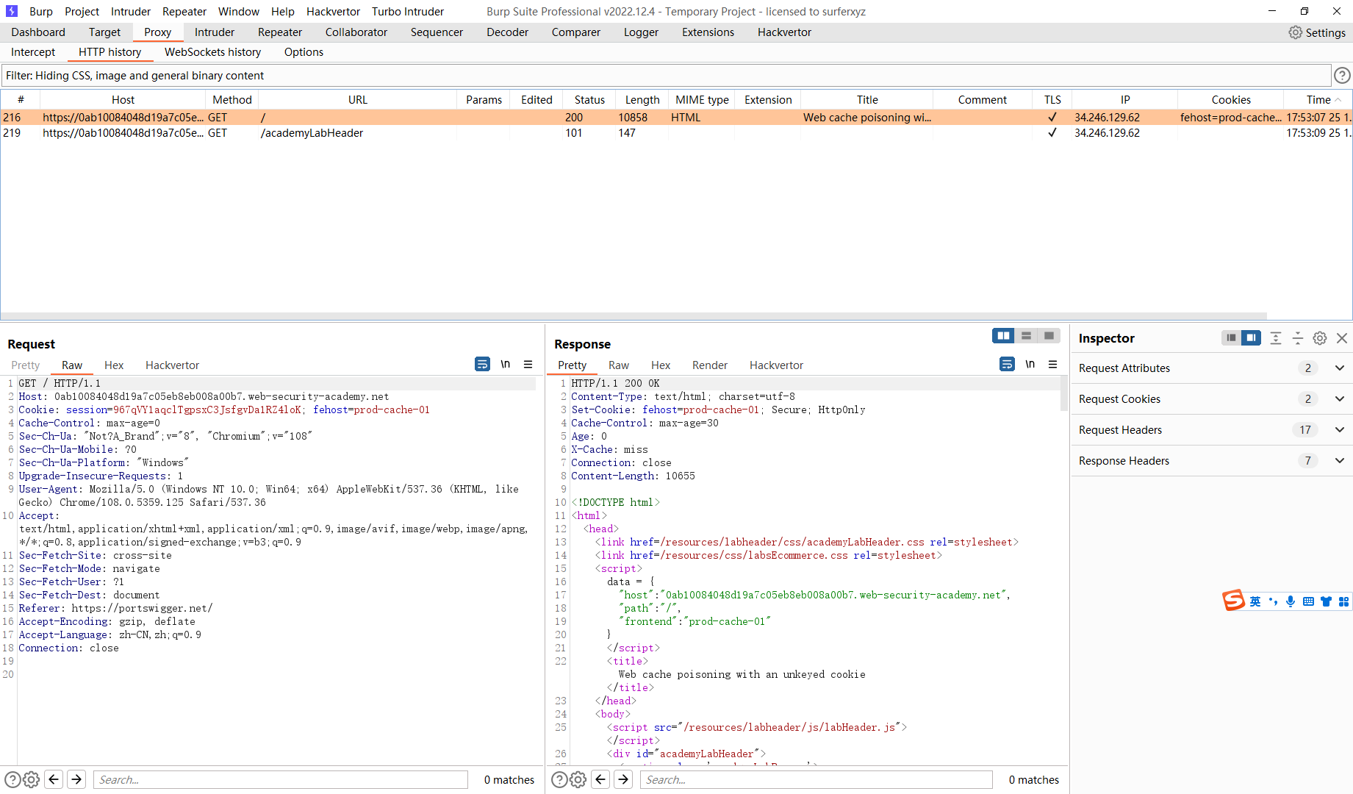The width and height of the screenshot is (1353, 794).
Task: Open Response search settings gear
Action: (578, 780)
